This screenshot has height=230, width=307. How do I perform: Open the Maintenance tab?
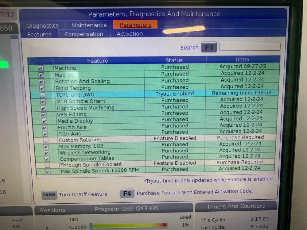pyautogui.click(x=89, y=25)
